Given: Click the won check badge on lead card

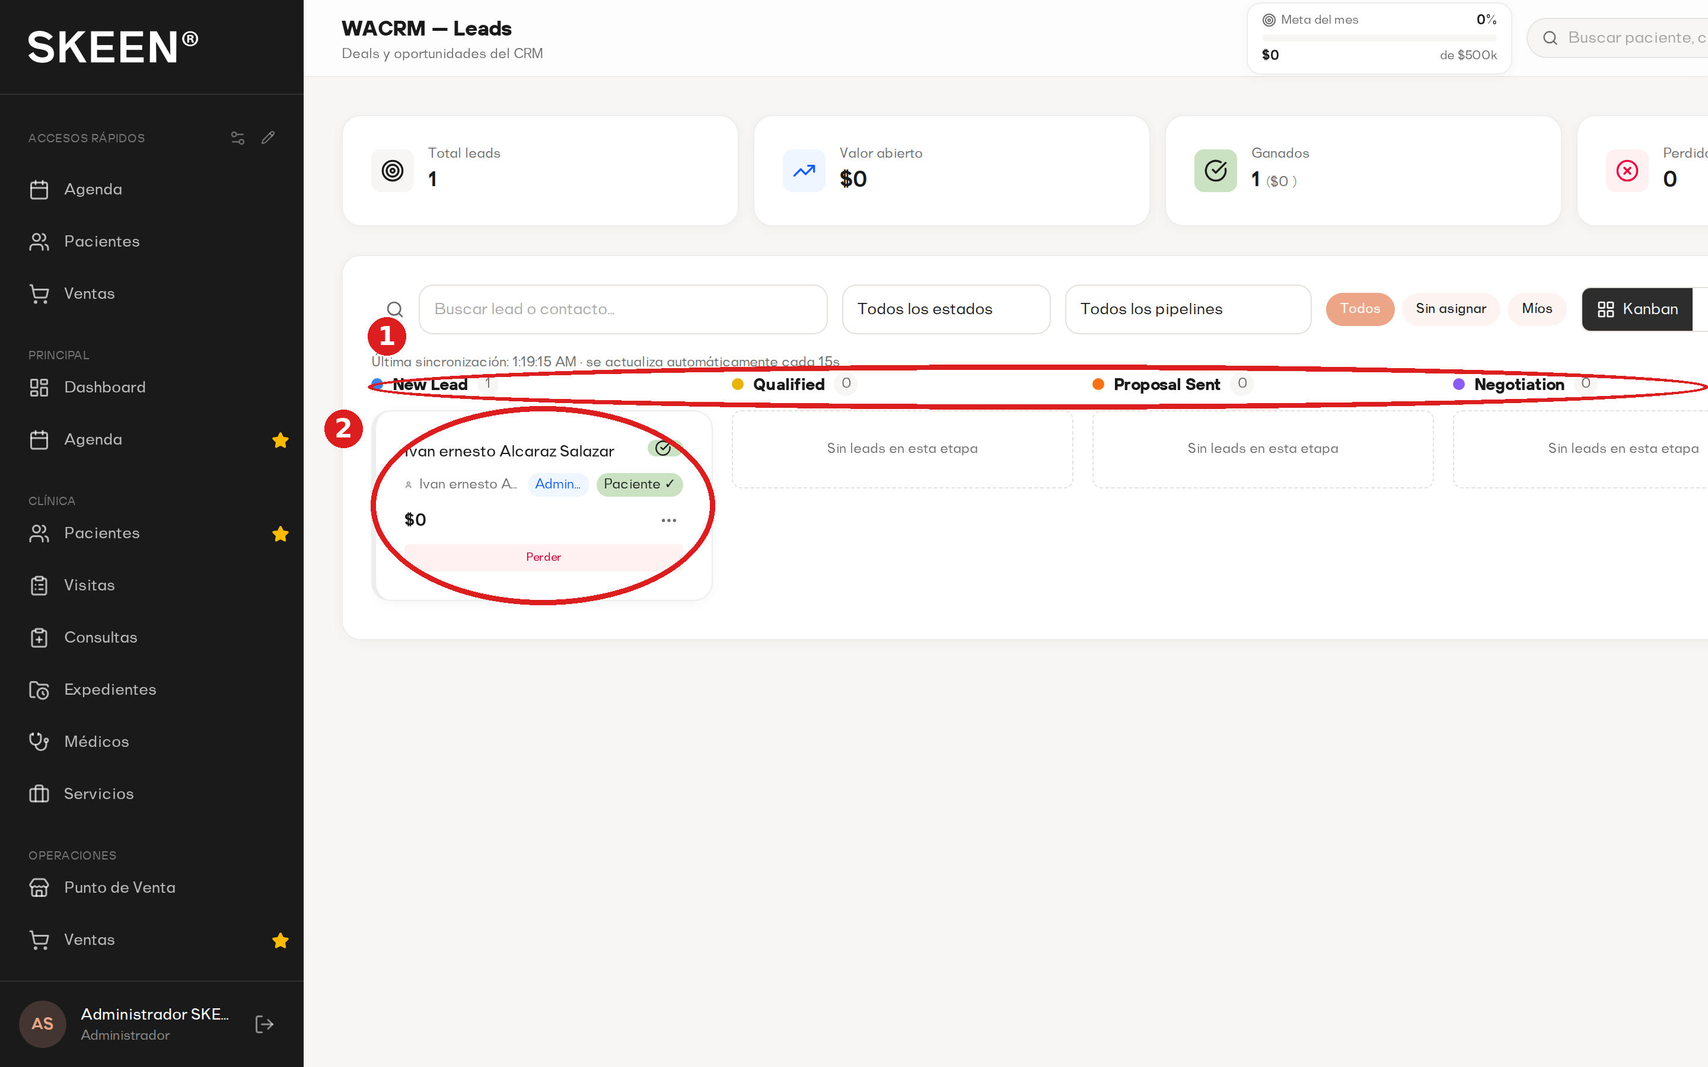Looking at the screenshot, I should pos(664,449).
